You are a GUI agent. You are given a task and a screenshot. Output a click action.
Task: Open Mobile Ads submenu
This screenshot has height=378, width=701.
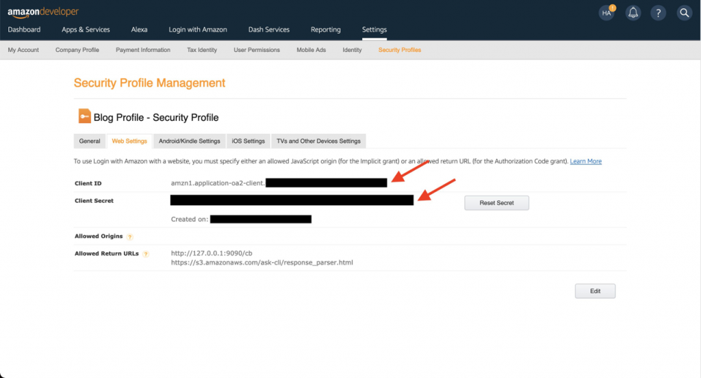point(311,50)
